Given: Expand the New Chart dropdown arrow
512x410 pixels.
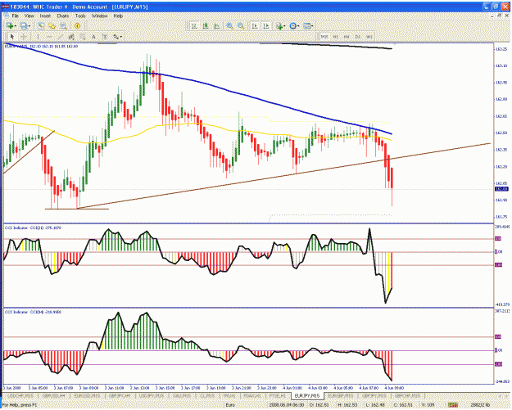Looking at the screenshot, I should pyautogui.click(x=15, y=26).
